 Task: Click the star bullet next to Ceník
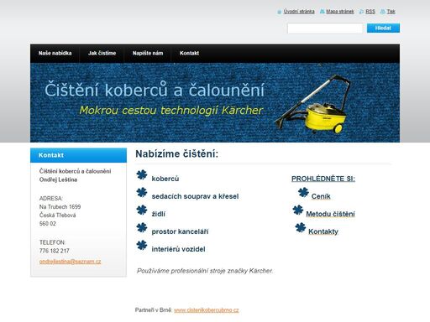[x=303, y=193]
